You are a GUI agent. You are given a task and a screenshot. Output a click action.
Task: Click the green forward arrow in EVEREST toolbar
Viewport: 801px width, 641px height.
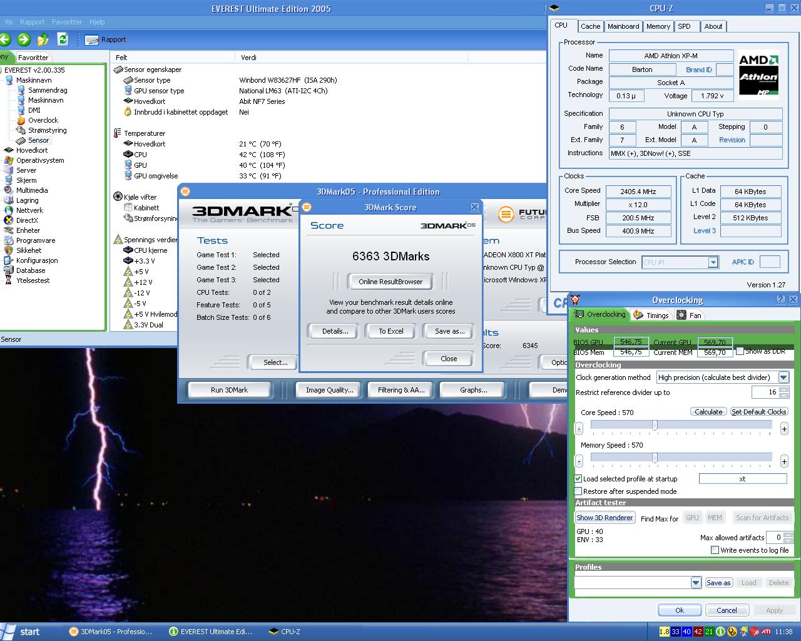[x=24, y=39]
